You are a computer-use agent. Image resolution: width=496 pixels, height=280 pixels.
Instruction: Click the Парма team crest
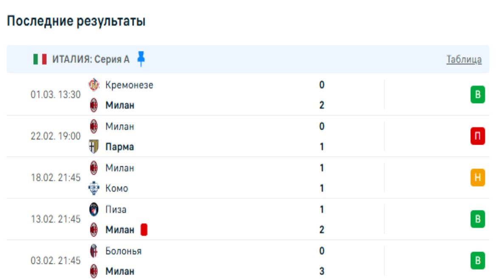pyautogui.click(x=94, y=147)
